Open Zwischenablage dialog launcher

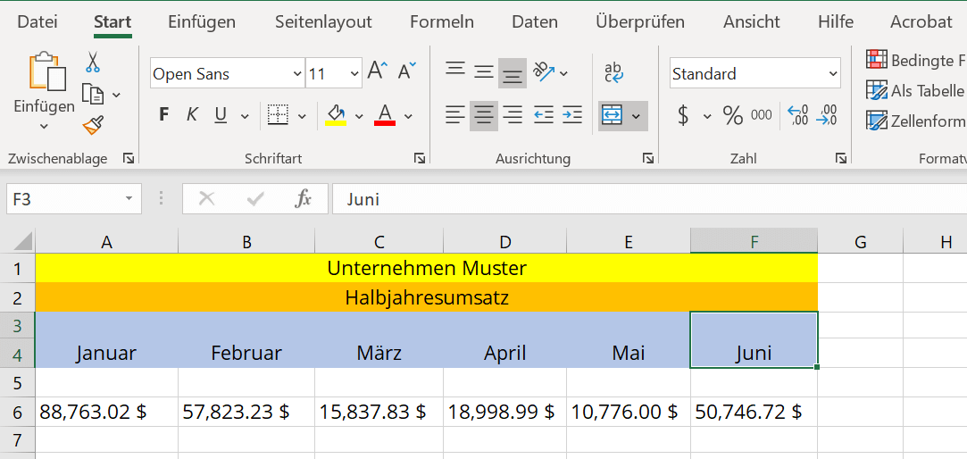[x=129, y=159]
